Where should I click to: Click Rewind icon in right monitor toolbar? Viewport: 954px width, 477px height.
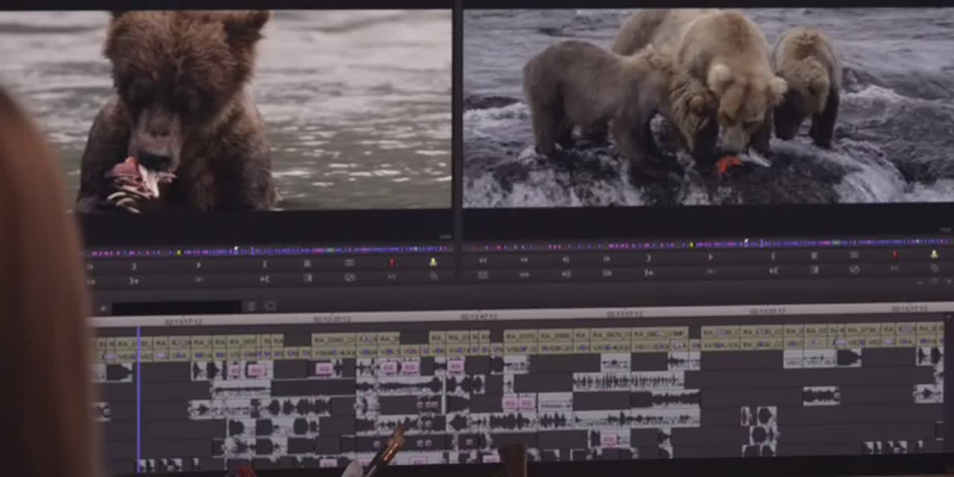tap(483, 260)
